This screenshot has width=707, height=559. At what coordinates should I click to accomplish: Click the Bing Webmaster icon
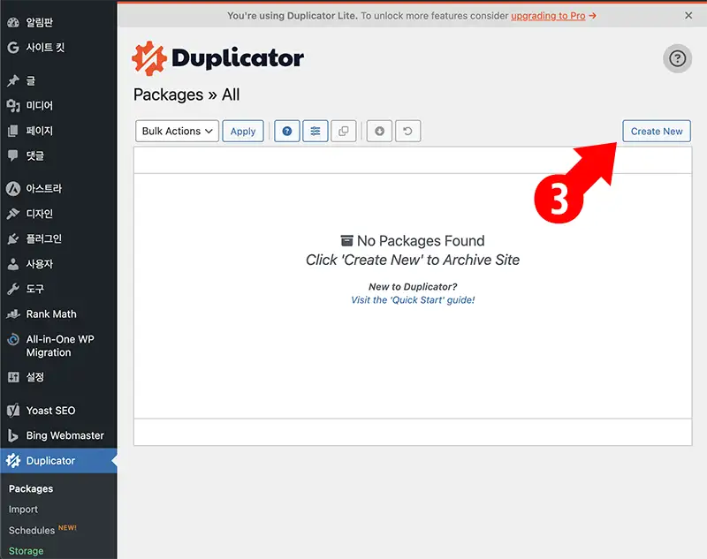pyautogui.click(x=13, y=435)
